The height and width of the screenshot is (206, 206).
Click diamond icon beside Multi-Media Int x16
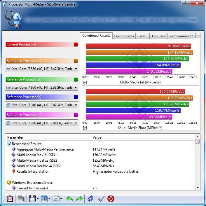click(x=14, y=155)
